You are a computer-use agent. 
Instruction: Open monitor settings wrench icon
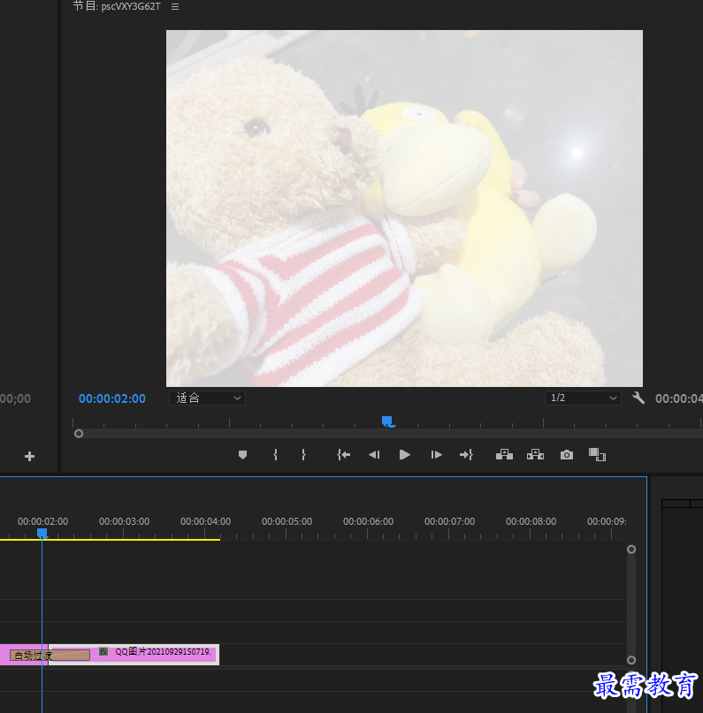point(638,398)
